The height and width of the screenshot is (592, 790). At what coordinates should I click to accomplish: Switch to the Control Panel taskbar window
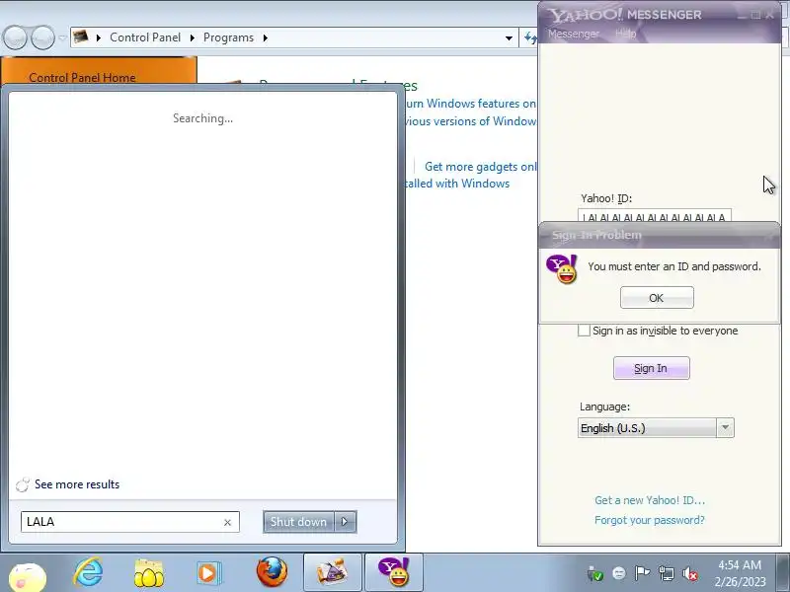point(332,572)
